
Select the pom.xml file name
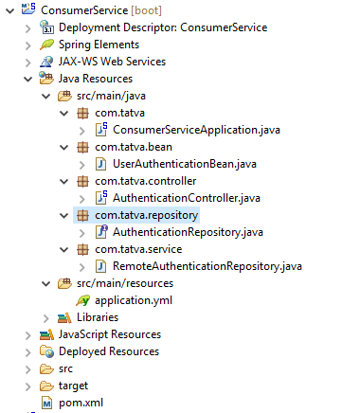tap(81, 403)
